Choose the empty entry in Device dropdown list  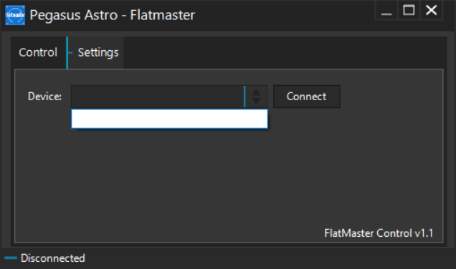pos(169,119)
